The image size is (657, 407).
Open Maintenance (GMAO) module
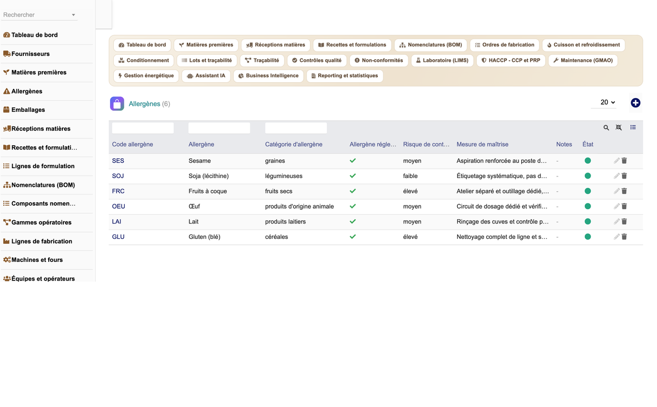(583, 60)
